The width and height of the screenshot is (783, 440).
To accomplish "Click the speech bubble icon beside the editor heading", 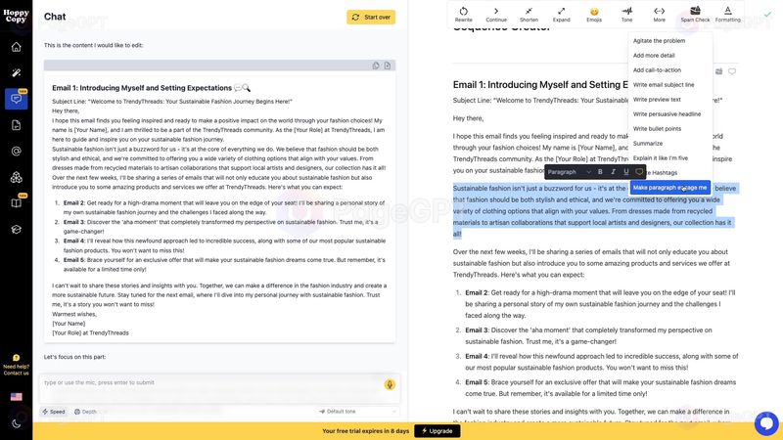I will pos(732,71).
